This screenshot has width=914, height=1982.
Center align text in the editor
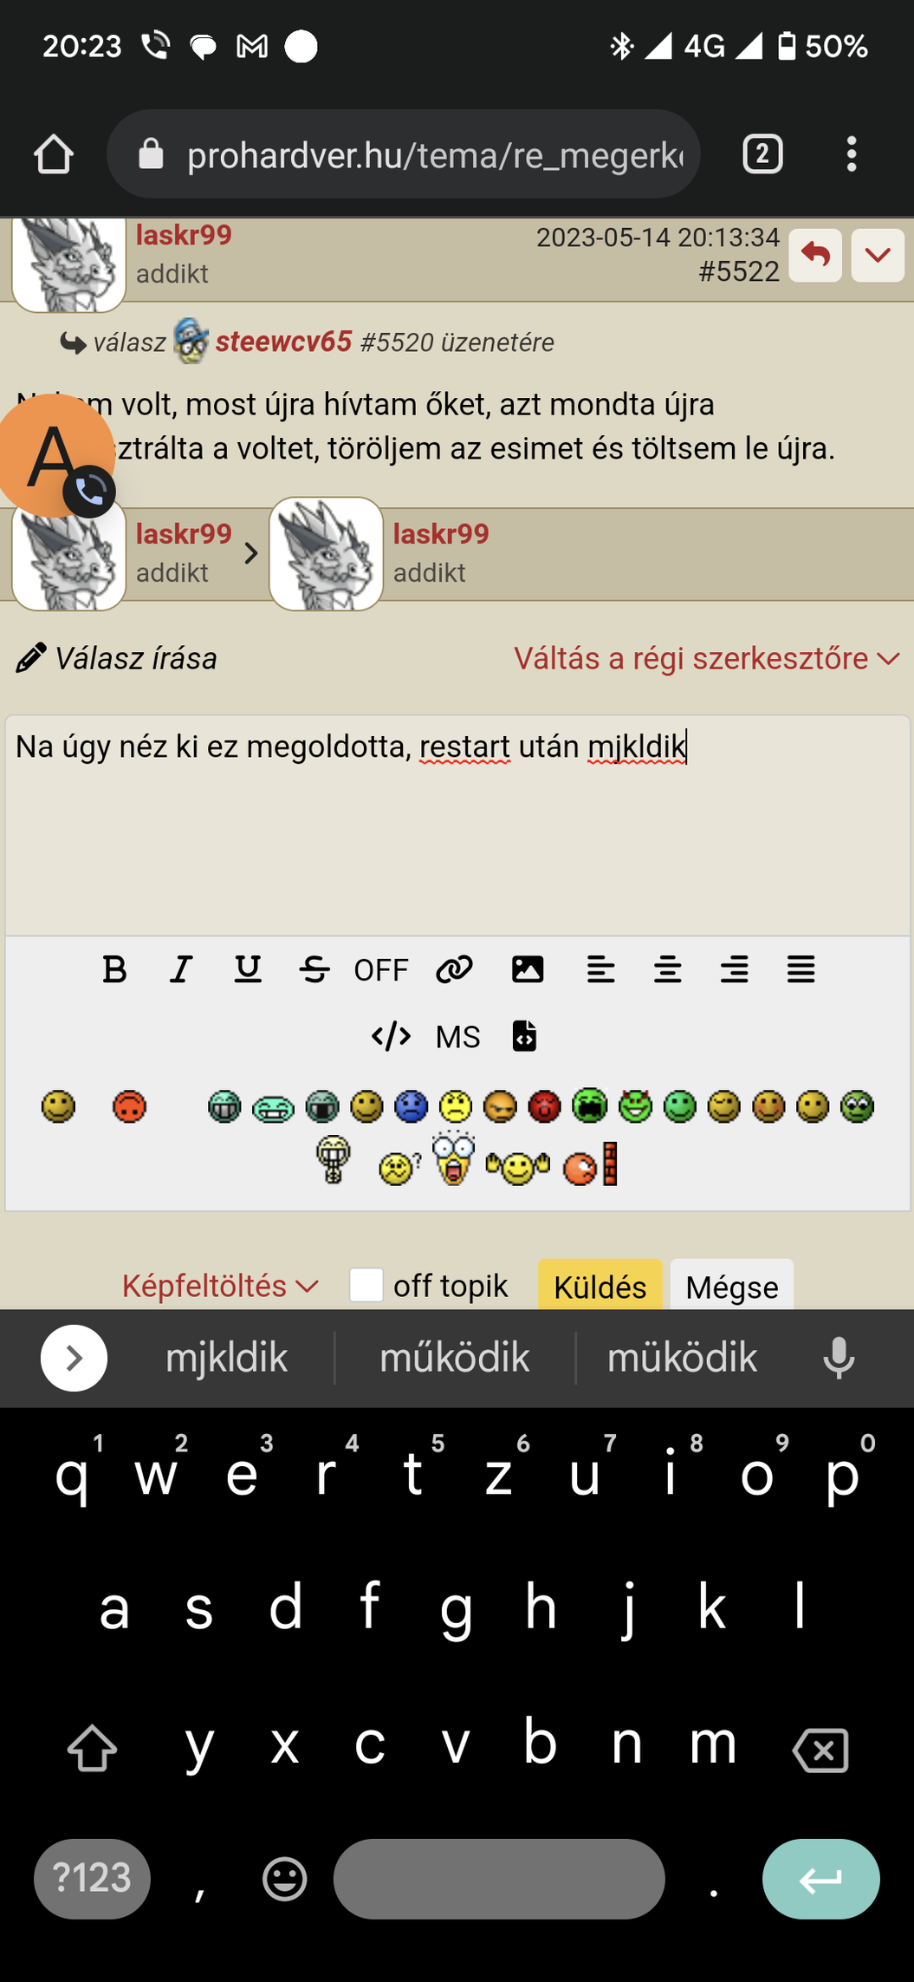(x=668, y=969)
